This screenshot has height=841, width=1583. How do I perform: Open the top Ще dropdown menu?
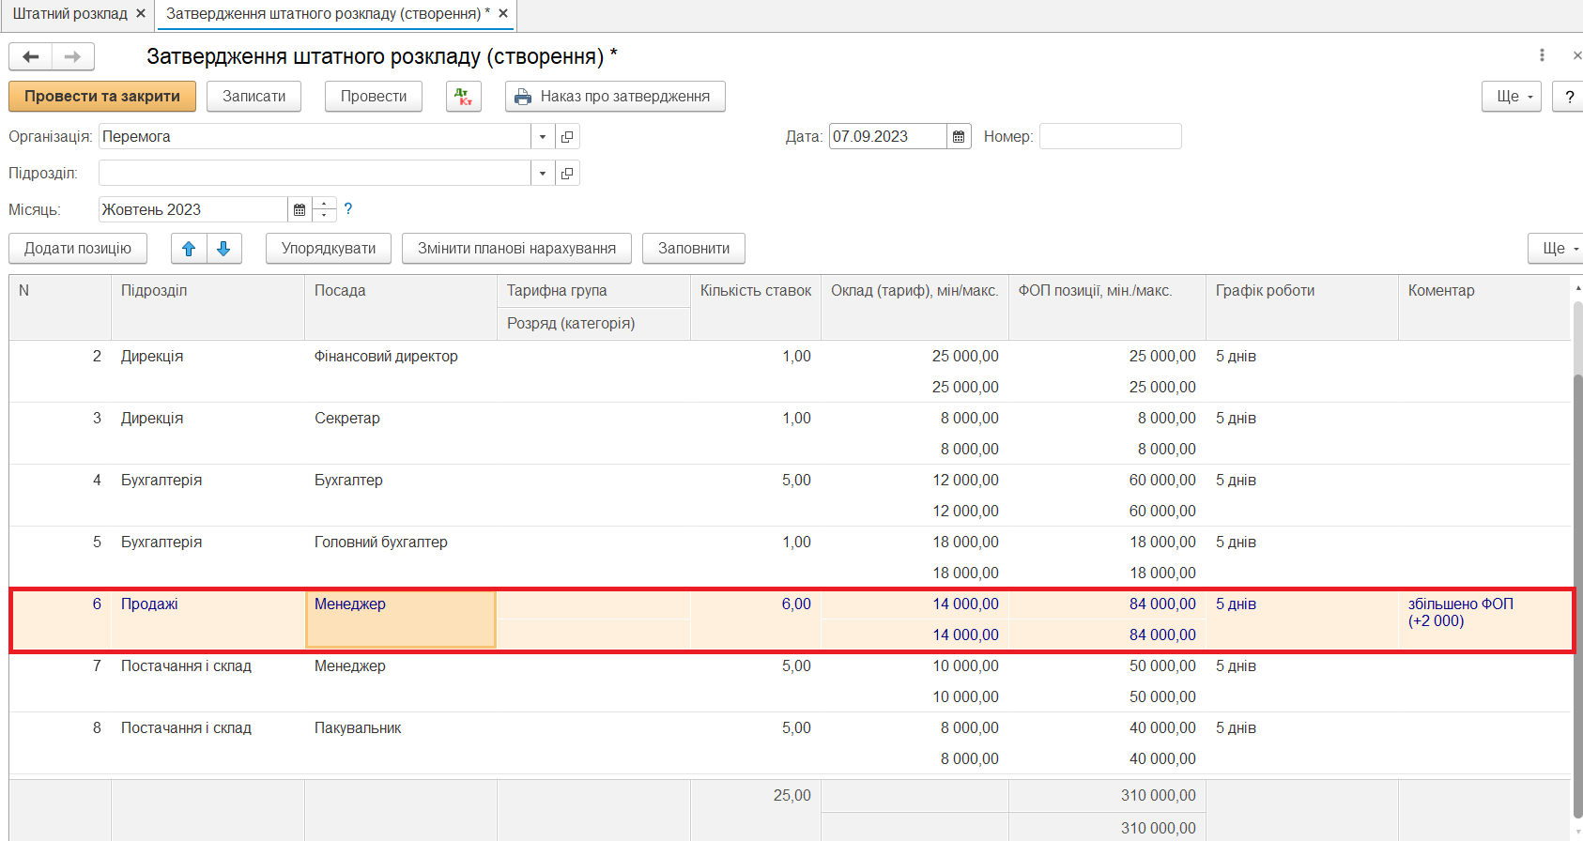pos(1512,97)
